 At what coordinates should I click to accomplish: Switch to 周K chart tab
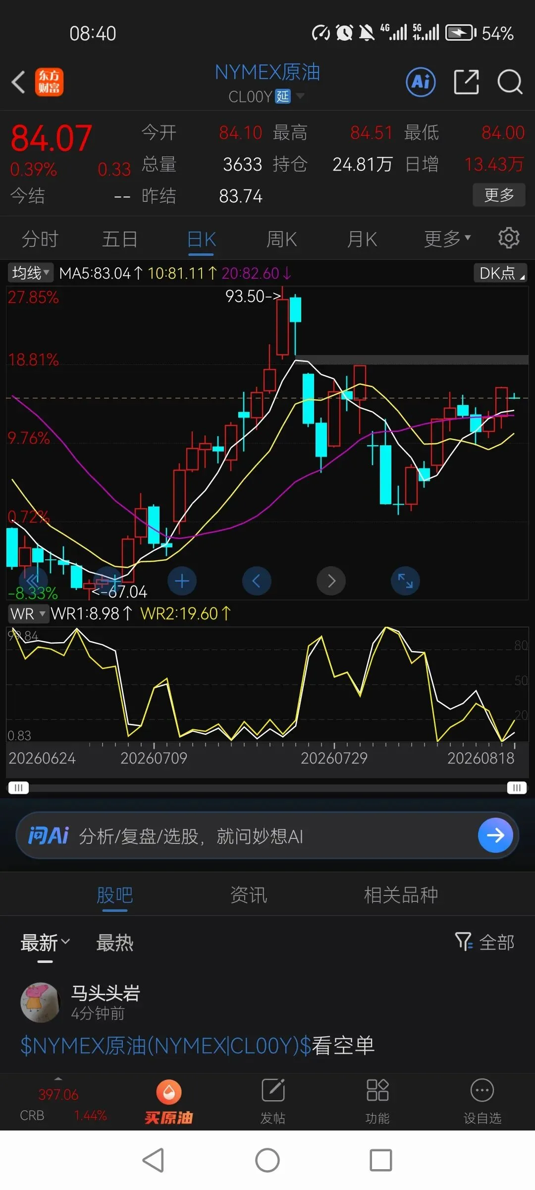281,239
